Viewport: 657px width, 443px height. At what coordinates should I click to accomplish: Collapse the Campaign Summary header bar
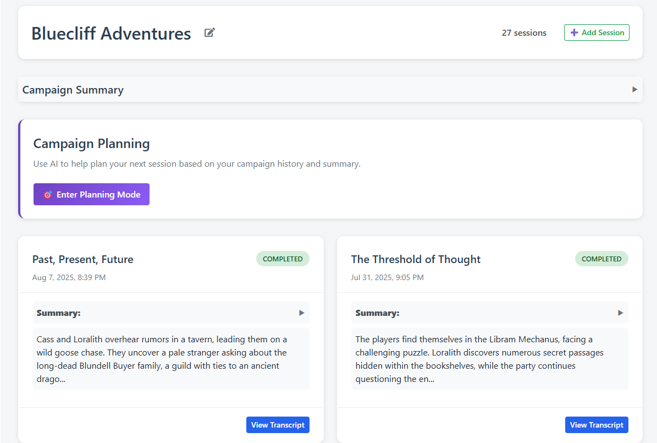[x=330, y=89]
